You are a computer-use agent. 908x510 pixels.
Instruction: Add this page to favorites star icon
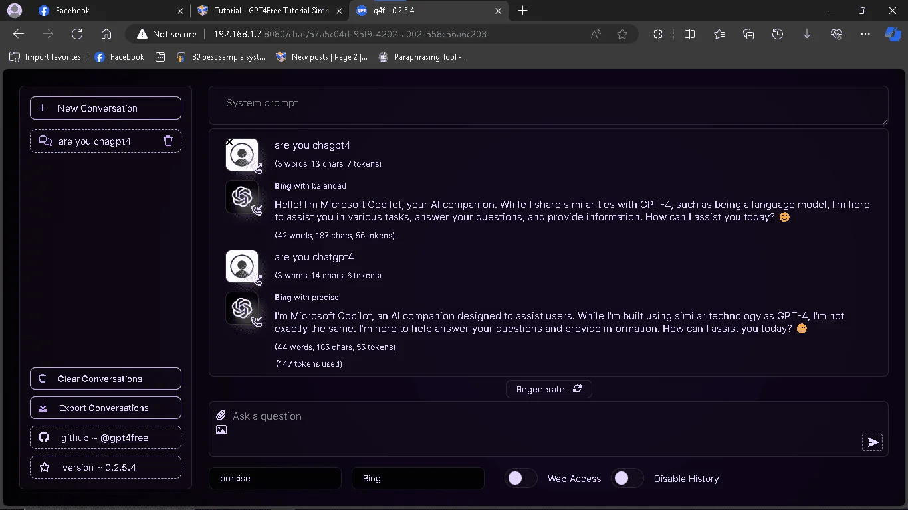(622, 34)
